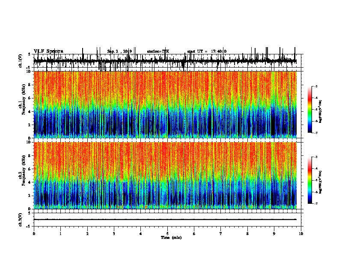
Task: Click the "Time (min)" axis label
Action: pos(171,238)
